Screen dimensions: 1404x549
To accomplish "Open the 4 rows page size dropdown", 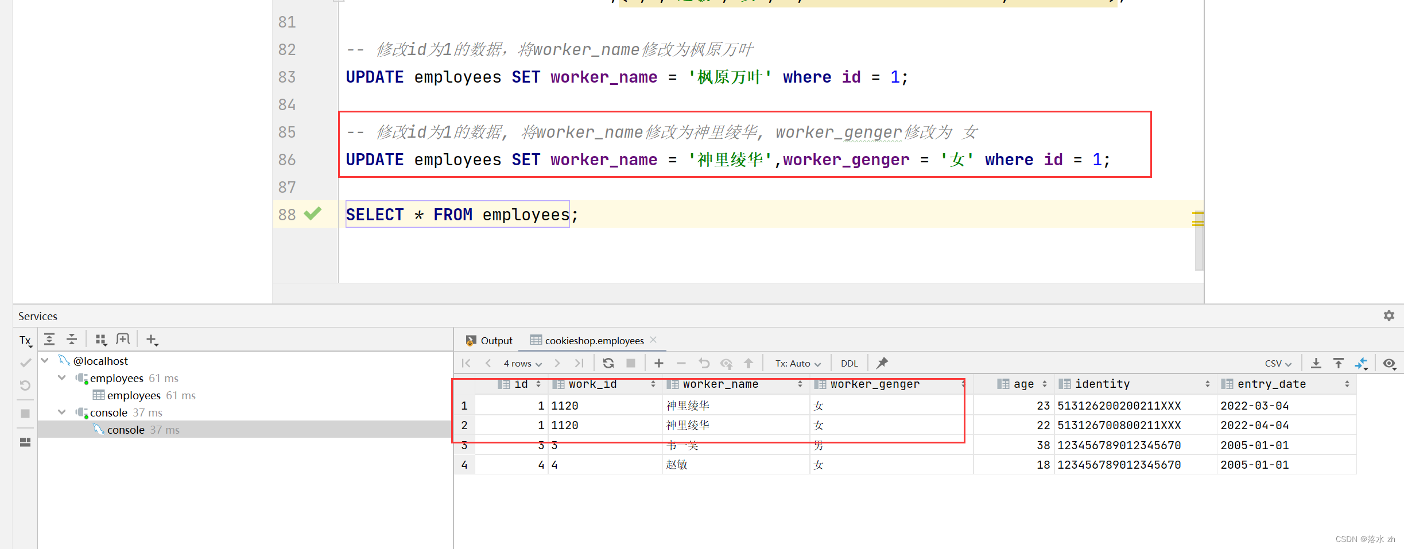I will click(x=522, y=364).
